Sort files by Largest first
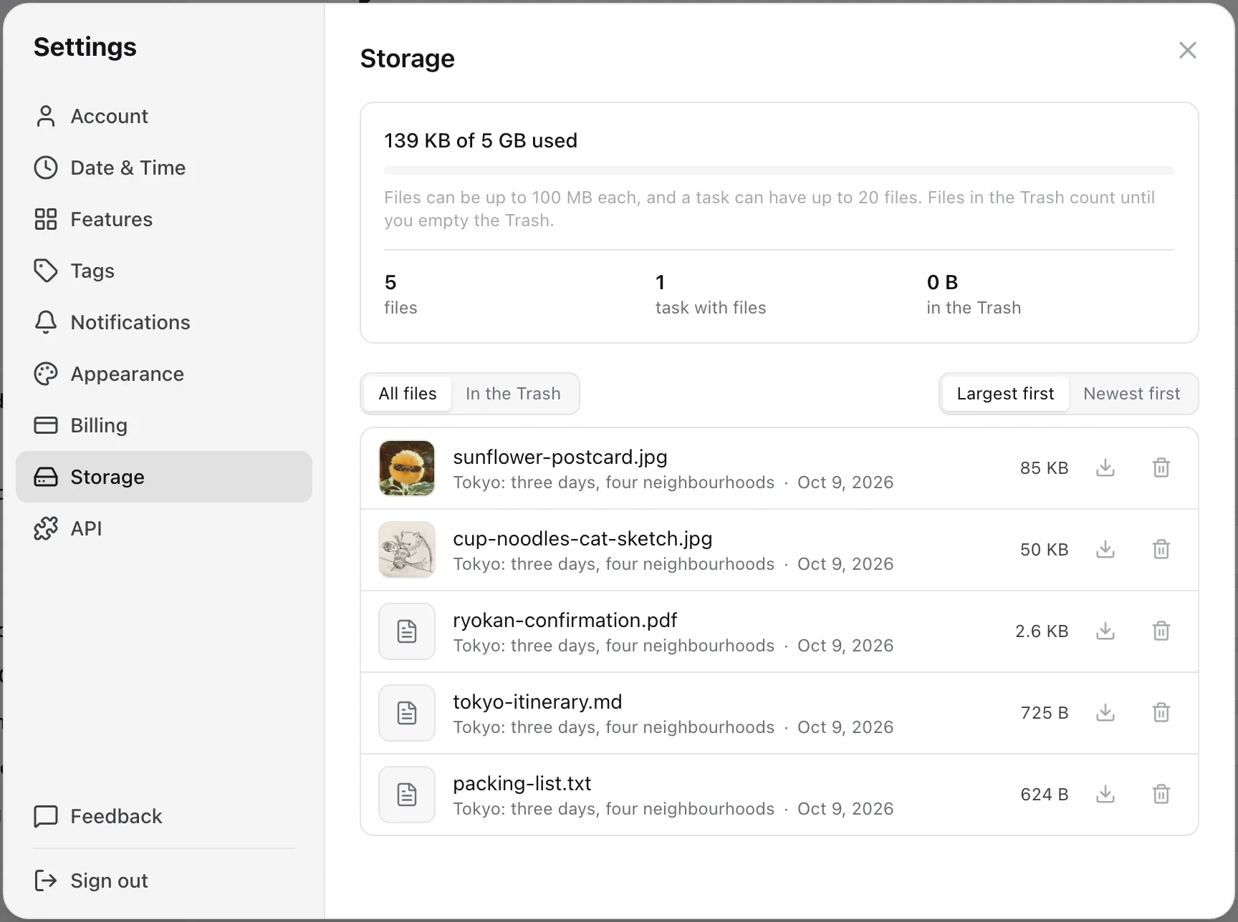Screen dimensions: 1238x922 [x=1005, y=394]
